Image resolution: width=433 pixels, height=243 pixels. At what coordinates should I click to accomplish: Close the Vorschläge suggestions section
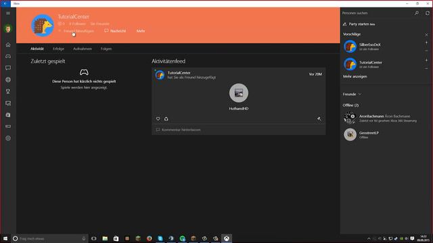(x=426, y=34)
